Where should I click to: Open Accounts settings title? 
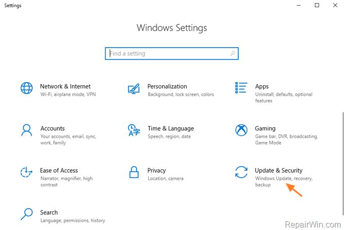[52, 128]
